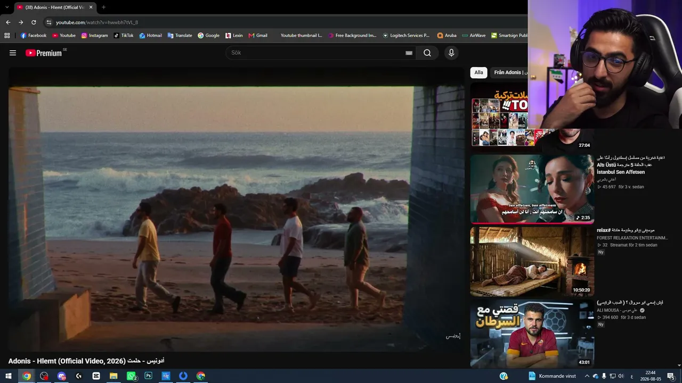Open the Translate bookmark
The width and height of the screenshot is (682, 383).
pos(180,36)
